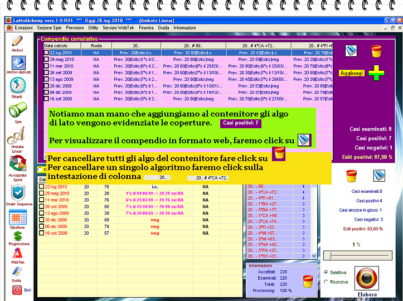Check 29 mag 2010 row in lower table
The image size is (403, 301).
[41, 193]
